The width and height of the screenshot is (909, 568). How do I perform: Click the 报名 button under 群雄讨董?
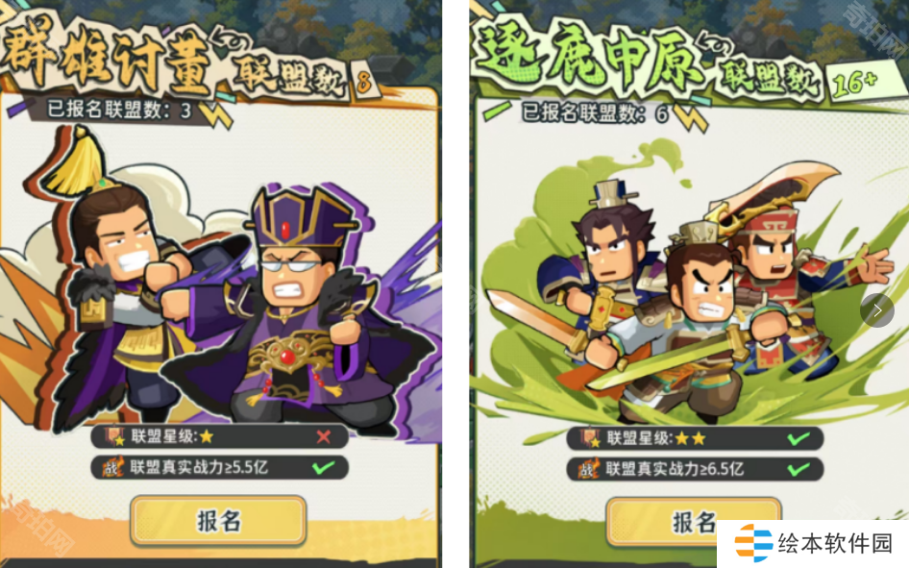[x=218, y=521]
